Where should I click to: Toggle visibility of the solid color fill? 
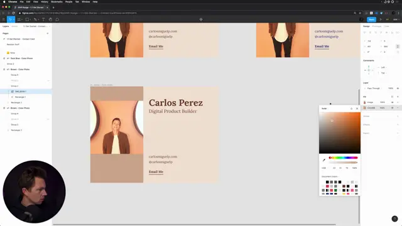point(392,108)
